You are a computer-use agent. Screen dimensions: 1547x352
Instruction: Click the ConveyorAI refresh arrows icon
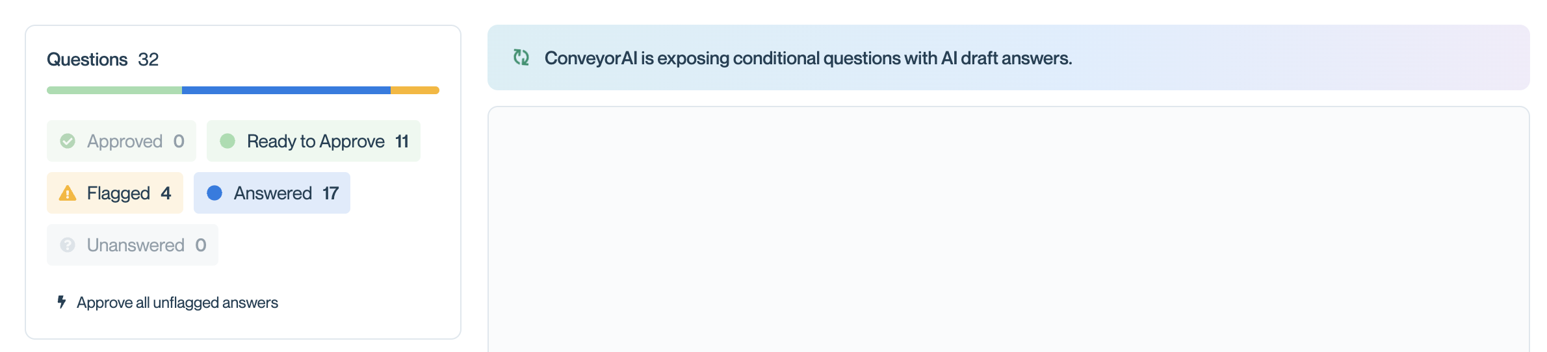pyautogui.click(x=521, y=58)
